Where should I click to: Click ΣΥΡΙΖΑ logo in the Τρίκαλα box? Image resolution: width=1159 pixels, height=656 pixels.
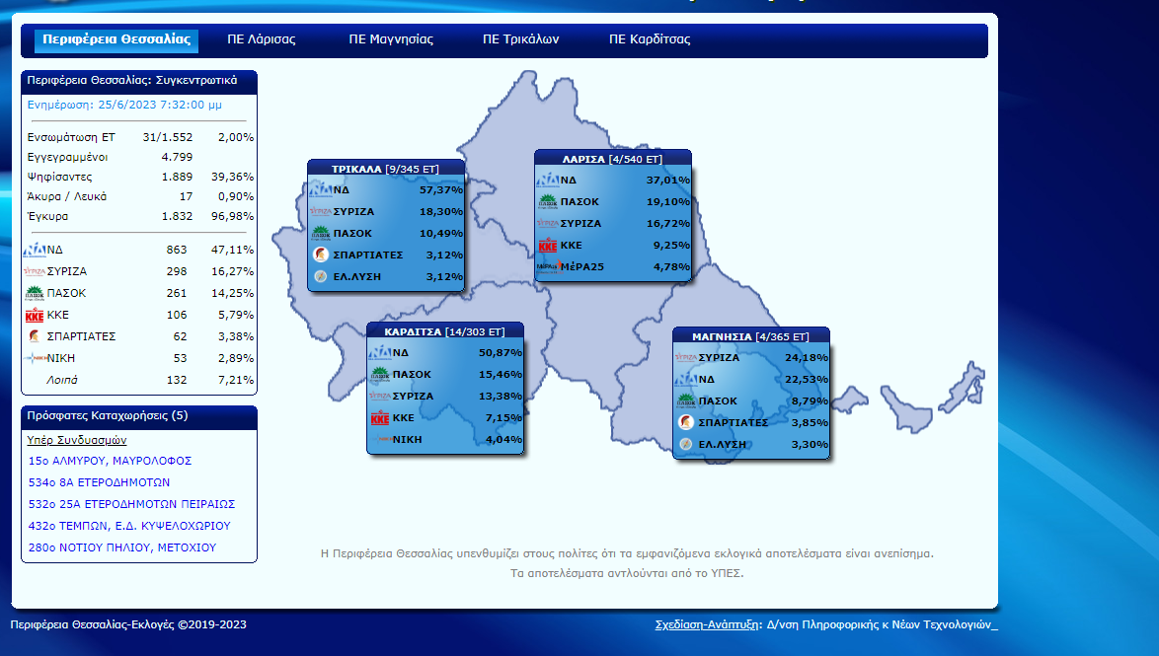(321, 211)
